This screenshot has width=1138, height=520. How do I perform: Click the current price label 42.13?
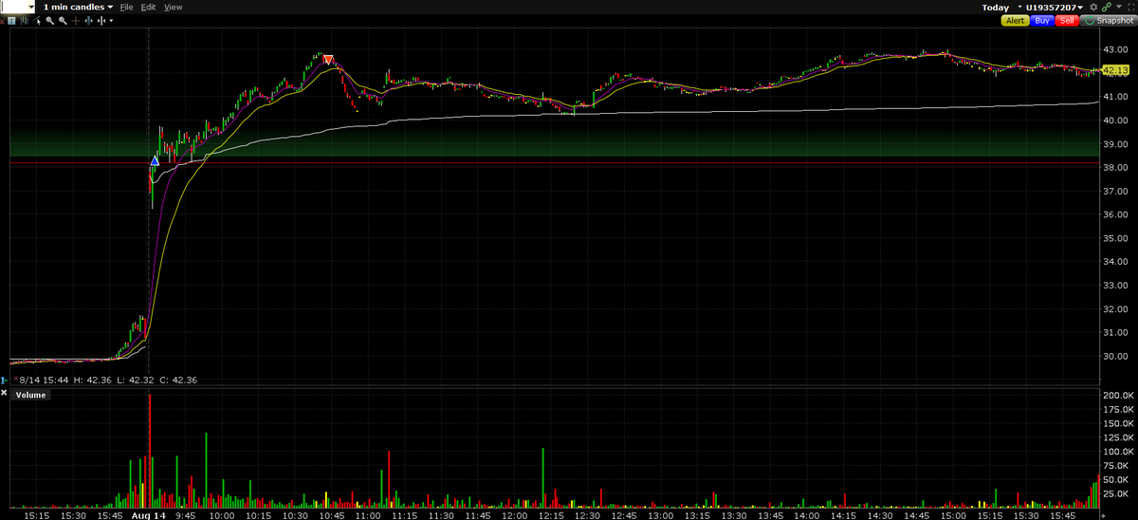coord(1115,71)
